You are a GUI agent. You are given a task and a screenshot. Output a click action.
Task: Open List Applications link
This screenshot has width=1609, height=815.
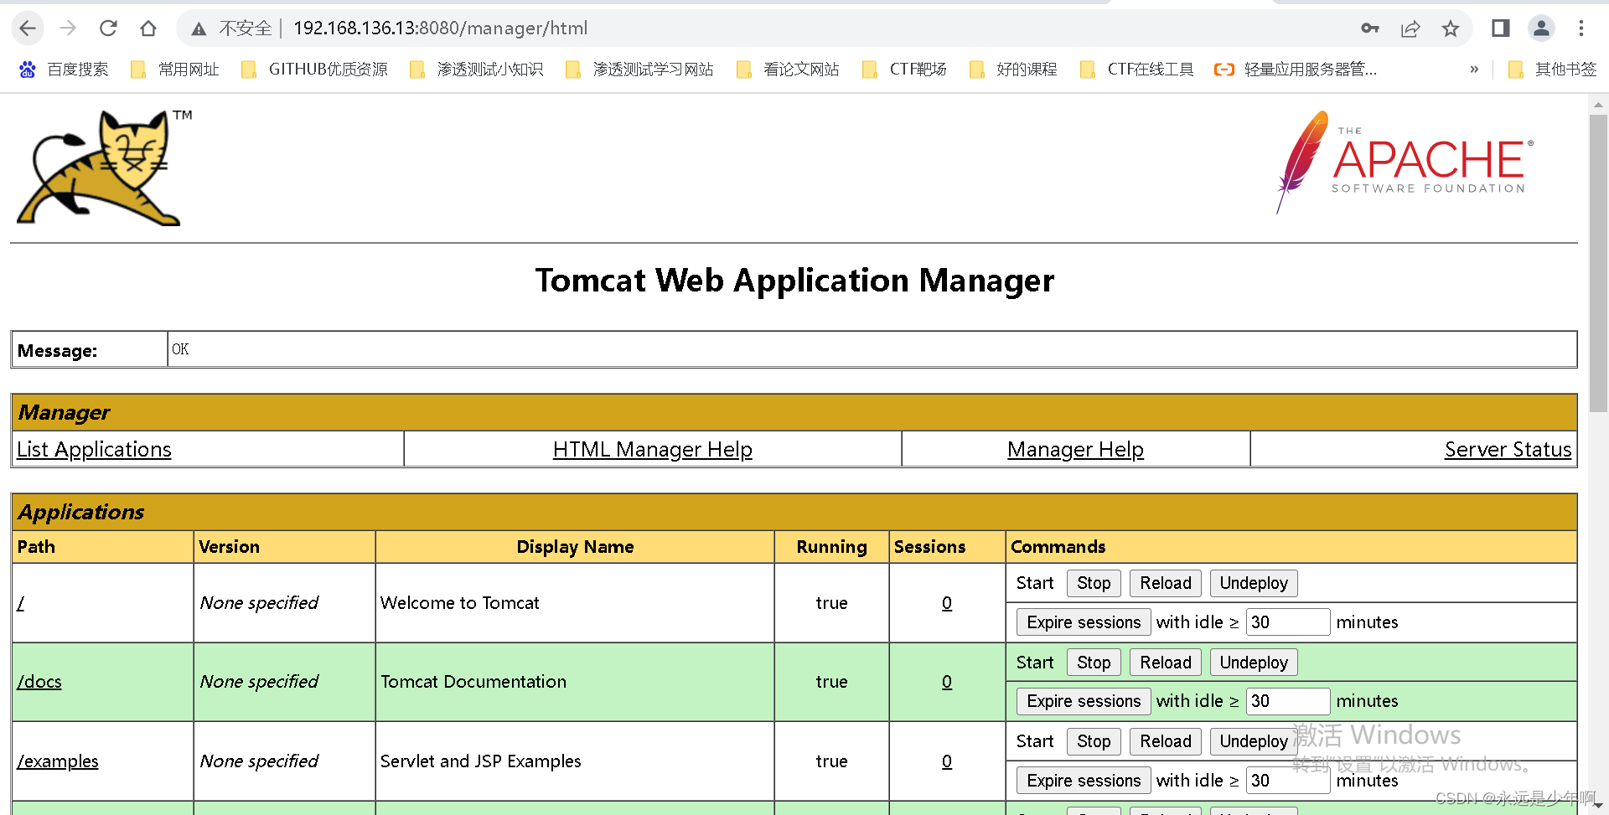(x=94, y=450)
